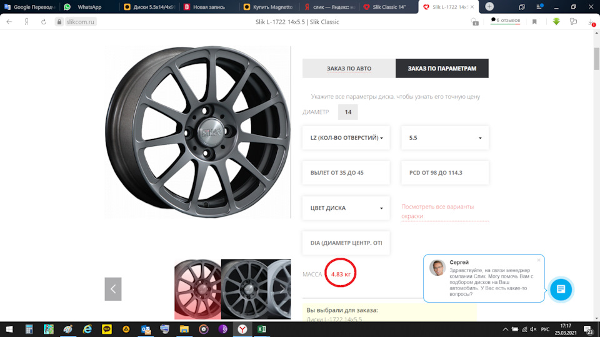Open the bookmarks collections icon in title bar
Image resolution: width=600 pixels, height=337 pixels.
[521, 7]
